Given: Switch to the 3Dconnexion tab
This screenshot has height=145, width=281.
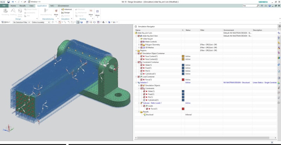Looking at the screenshot, I should coord(63,6).
